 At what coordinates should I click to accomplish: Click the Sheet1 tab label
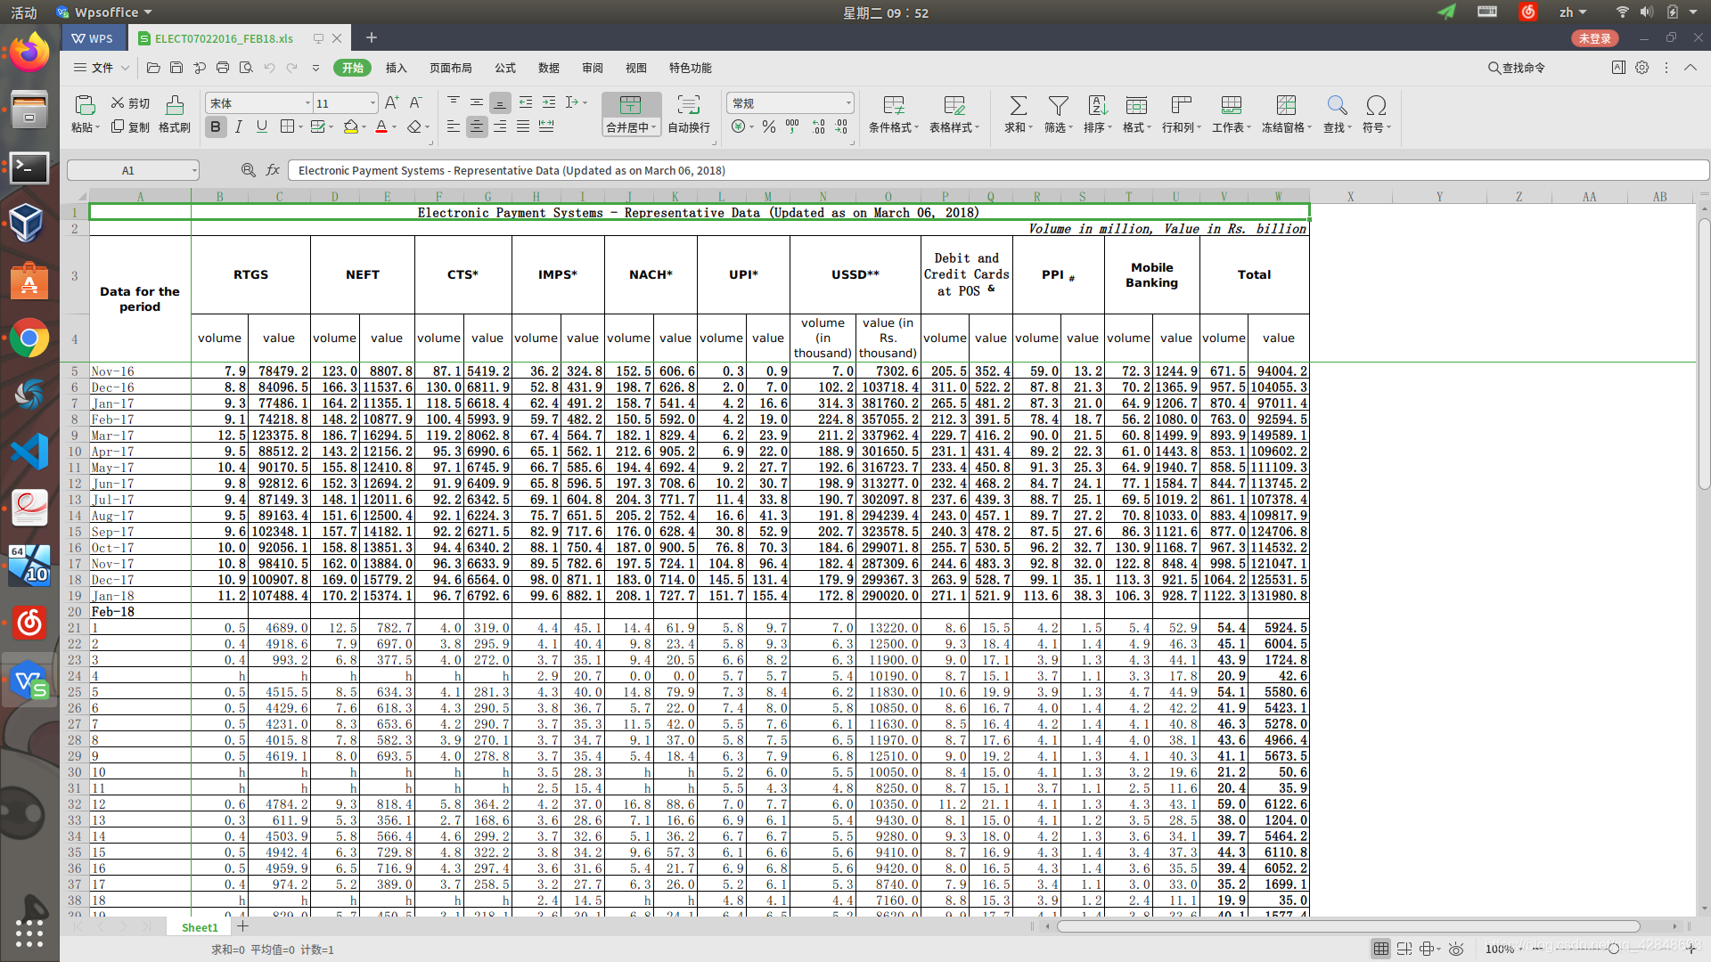pos(196,926)
